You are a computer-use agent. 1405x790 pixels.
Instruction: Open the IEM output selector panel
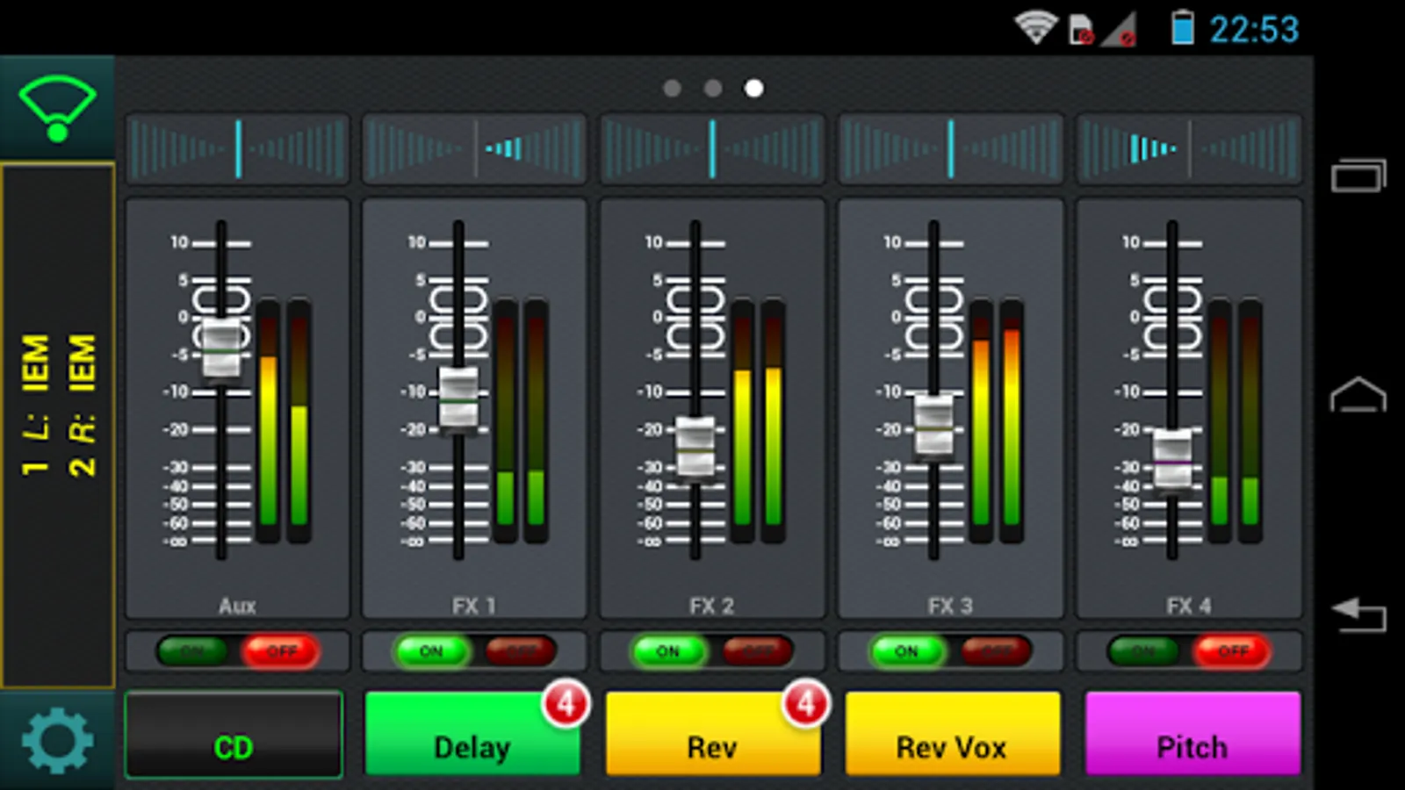tap(58, 425)
